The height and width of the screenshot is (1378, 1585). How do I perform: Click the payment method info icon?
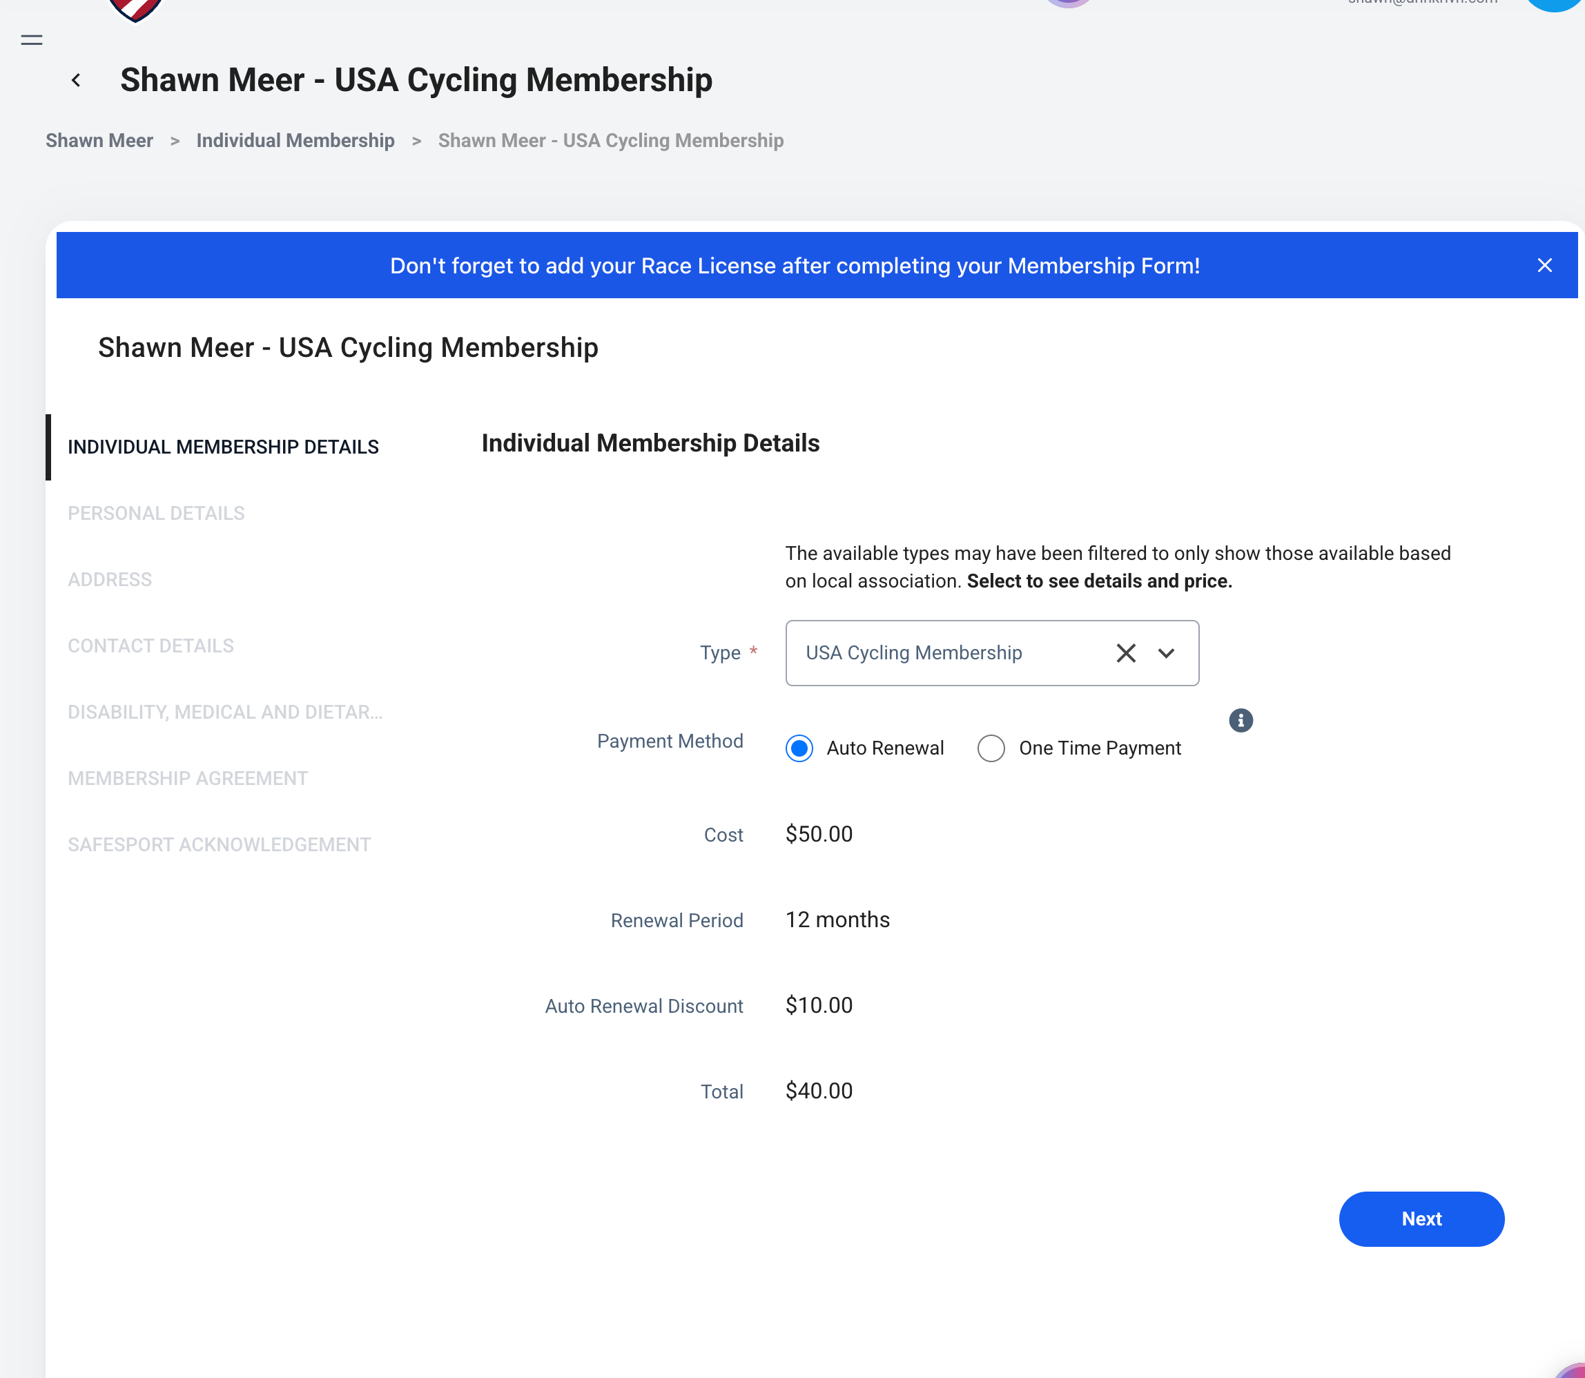click(x=1241, y=721)
